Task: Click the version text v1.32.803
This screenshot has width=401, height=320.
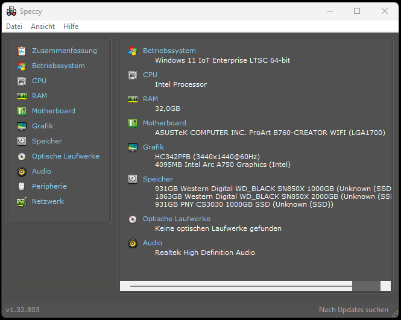Action: click(x=23, y=310)
